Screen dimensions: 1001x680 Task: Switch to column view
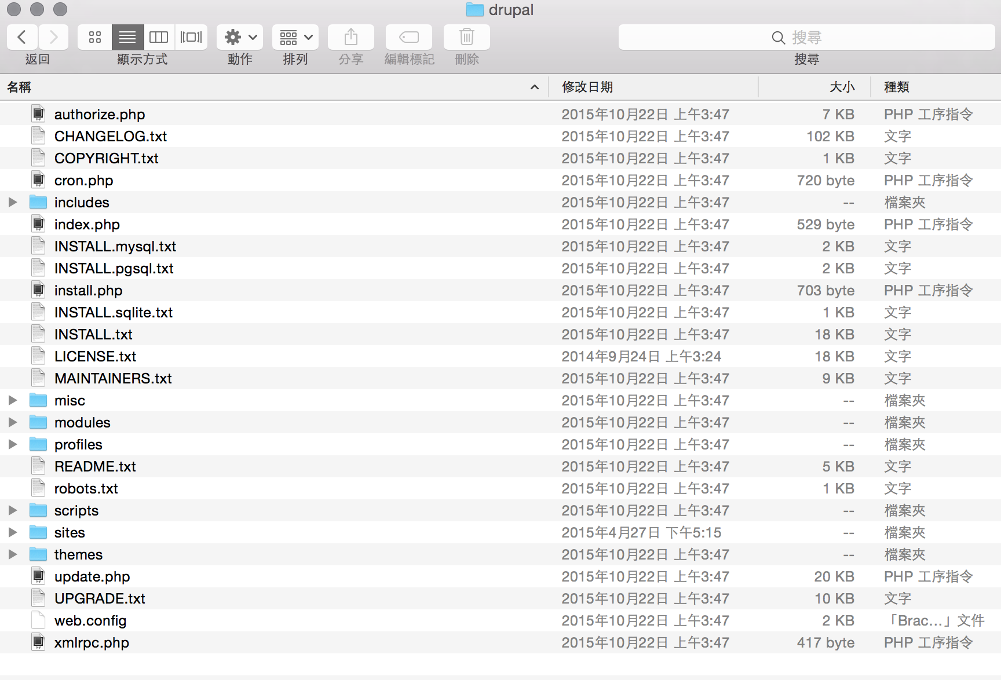point(159,37)
